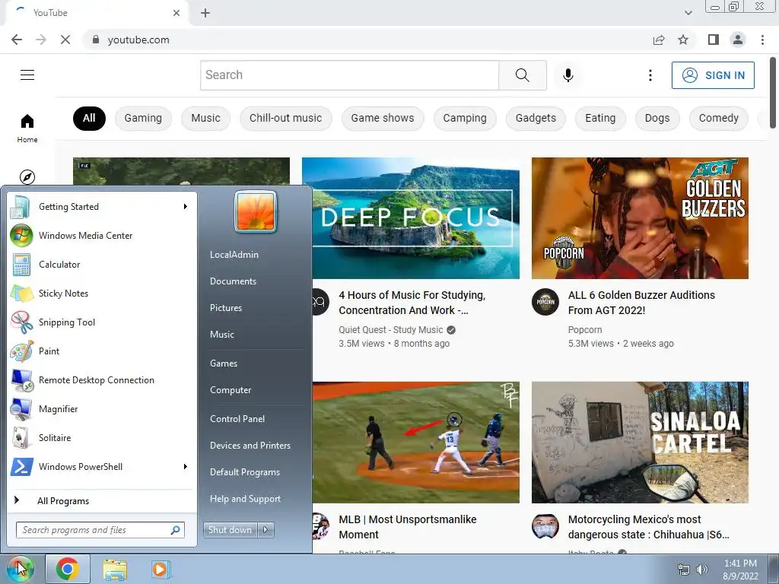
Task: Share this page icon in address bar
Action: tap(659, 40)
